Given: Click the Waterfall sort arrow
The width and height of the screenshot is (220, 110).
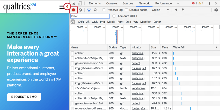Looking at the screenshot, I should pos(216,48).
